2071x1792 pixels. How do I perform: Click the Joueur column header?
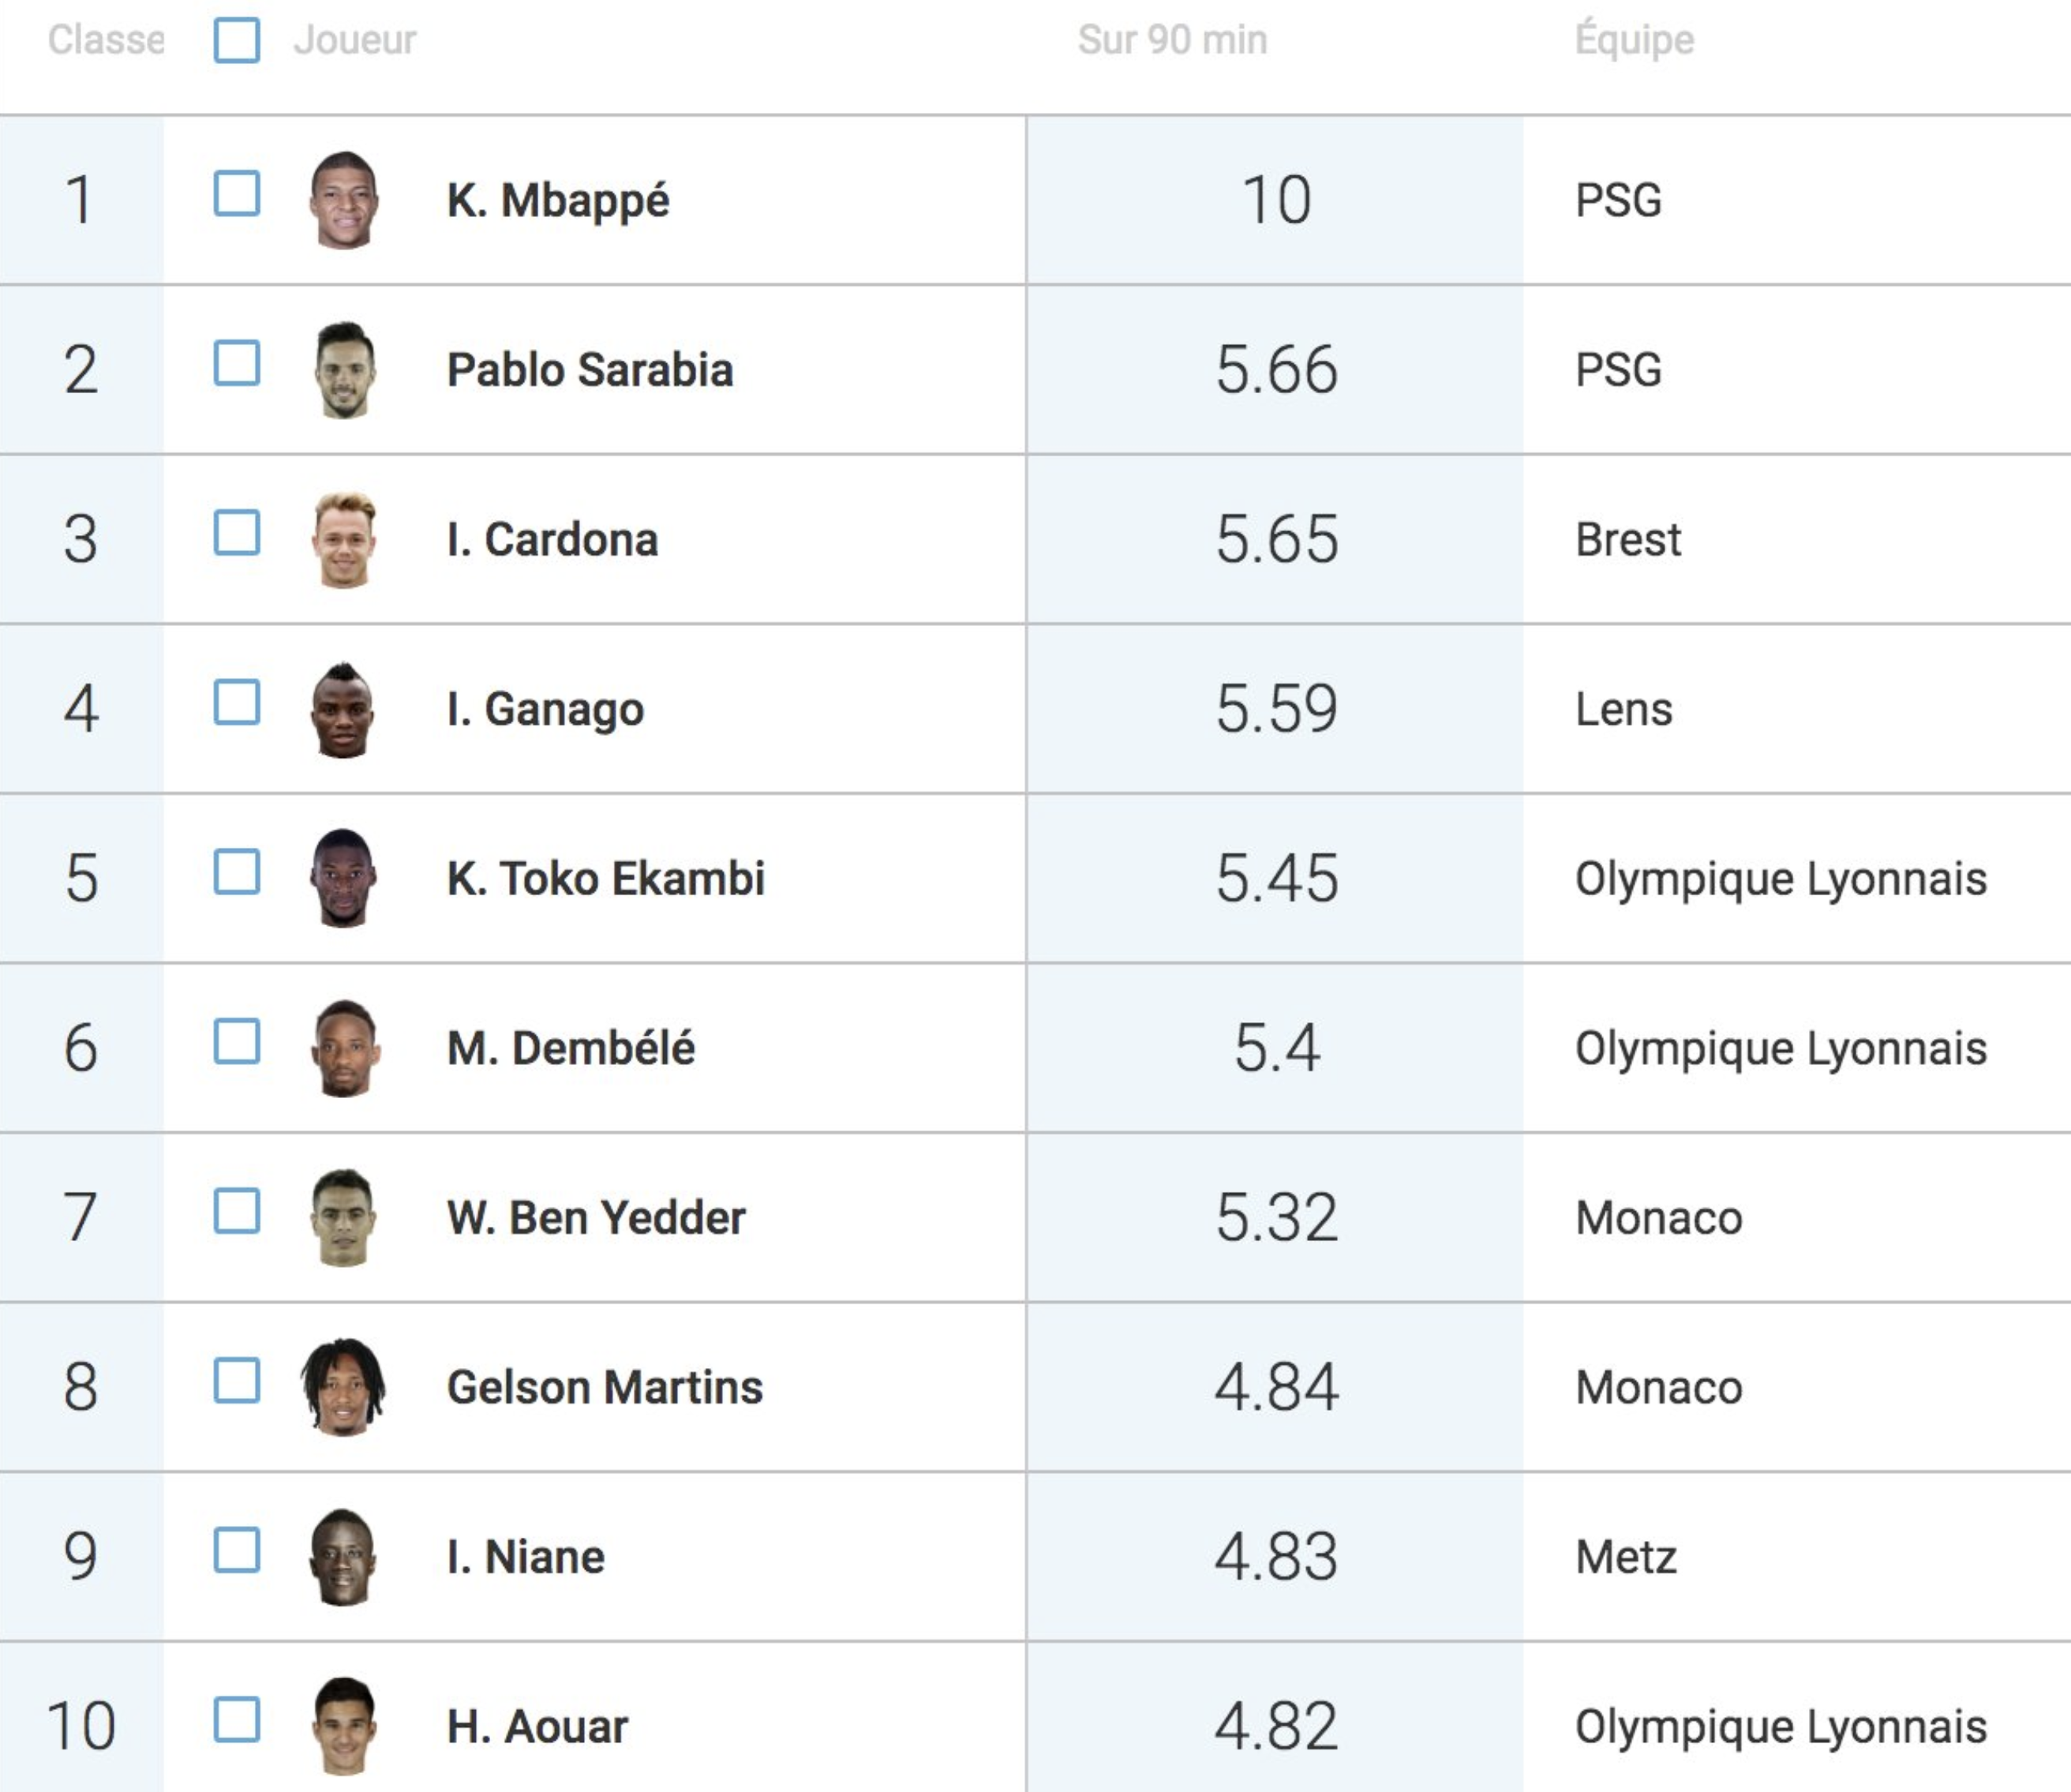tap(355, 40)
